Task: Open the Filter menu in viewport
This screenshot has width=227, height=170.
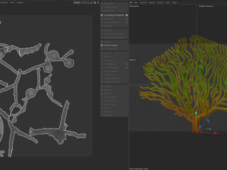Action: coord(168,2)
